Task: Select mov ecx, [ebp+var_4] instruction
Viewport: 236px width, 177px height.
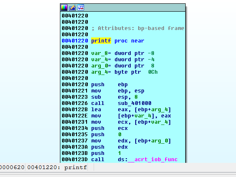Action: pos(131,122)
